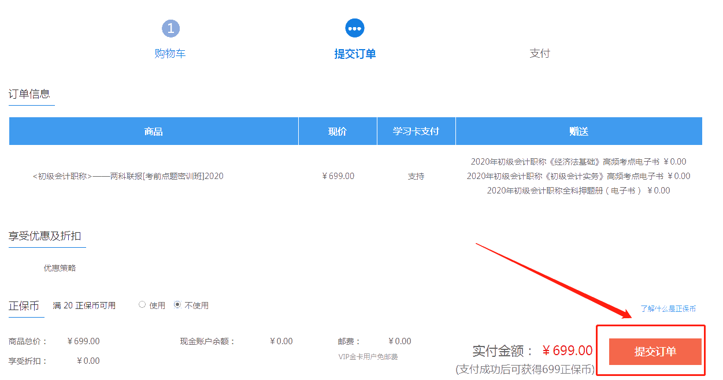Image resolution: width=723 pixels, height=380 pixels.
Task: Click the 享受优惠及折扣 section header
Action: [x=46, y=236]
